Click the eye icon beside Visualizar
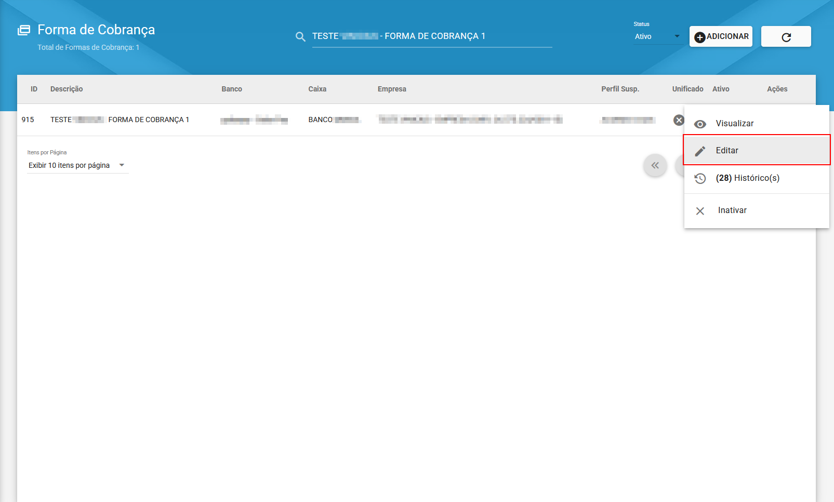Screen dimensions: 834x502 [x=700, y=124]
